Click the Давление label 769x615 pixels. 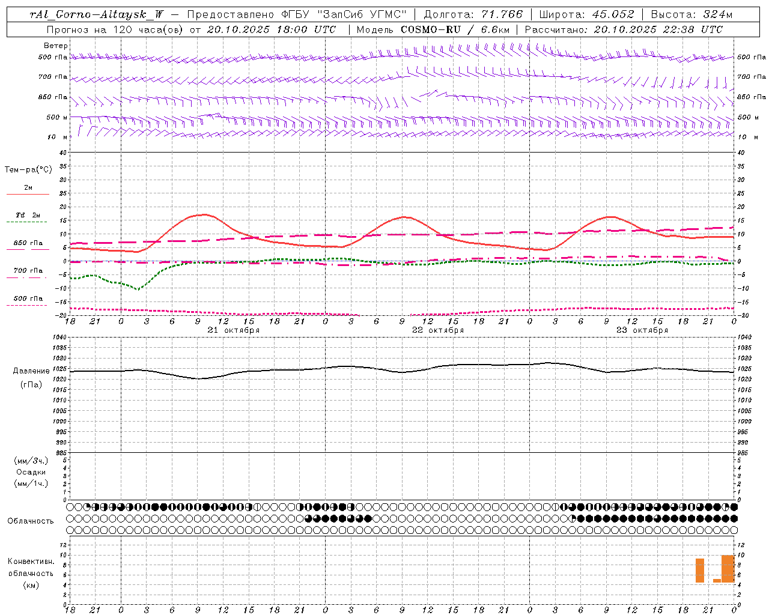point(31,371)
